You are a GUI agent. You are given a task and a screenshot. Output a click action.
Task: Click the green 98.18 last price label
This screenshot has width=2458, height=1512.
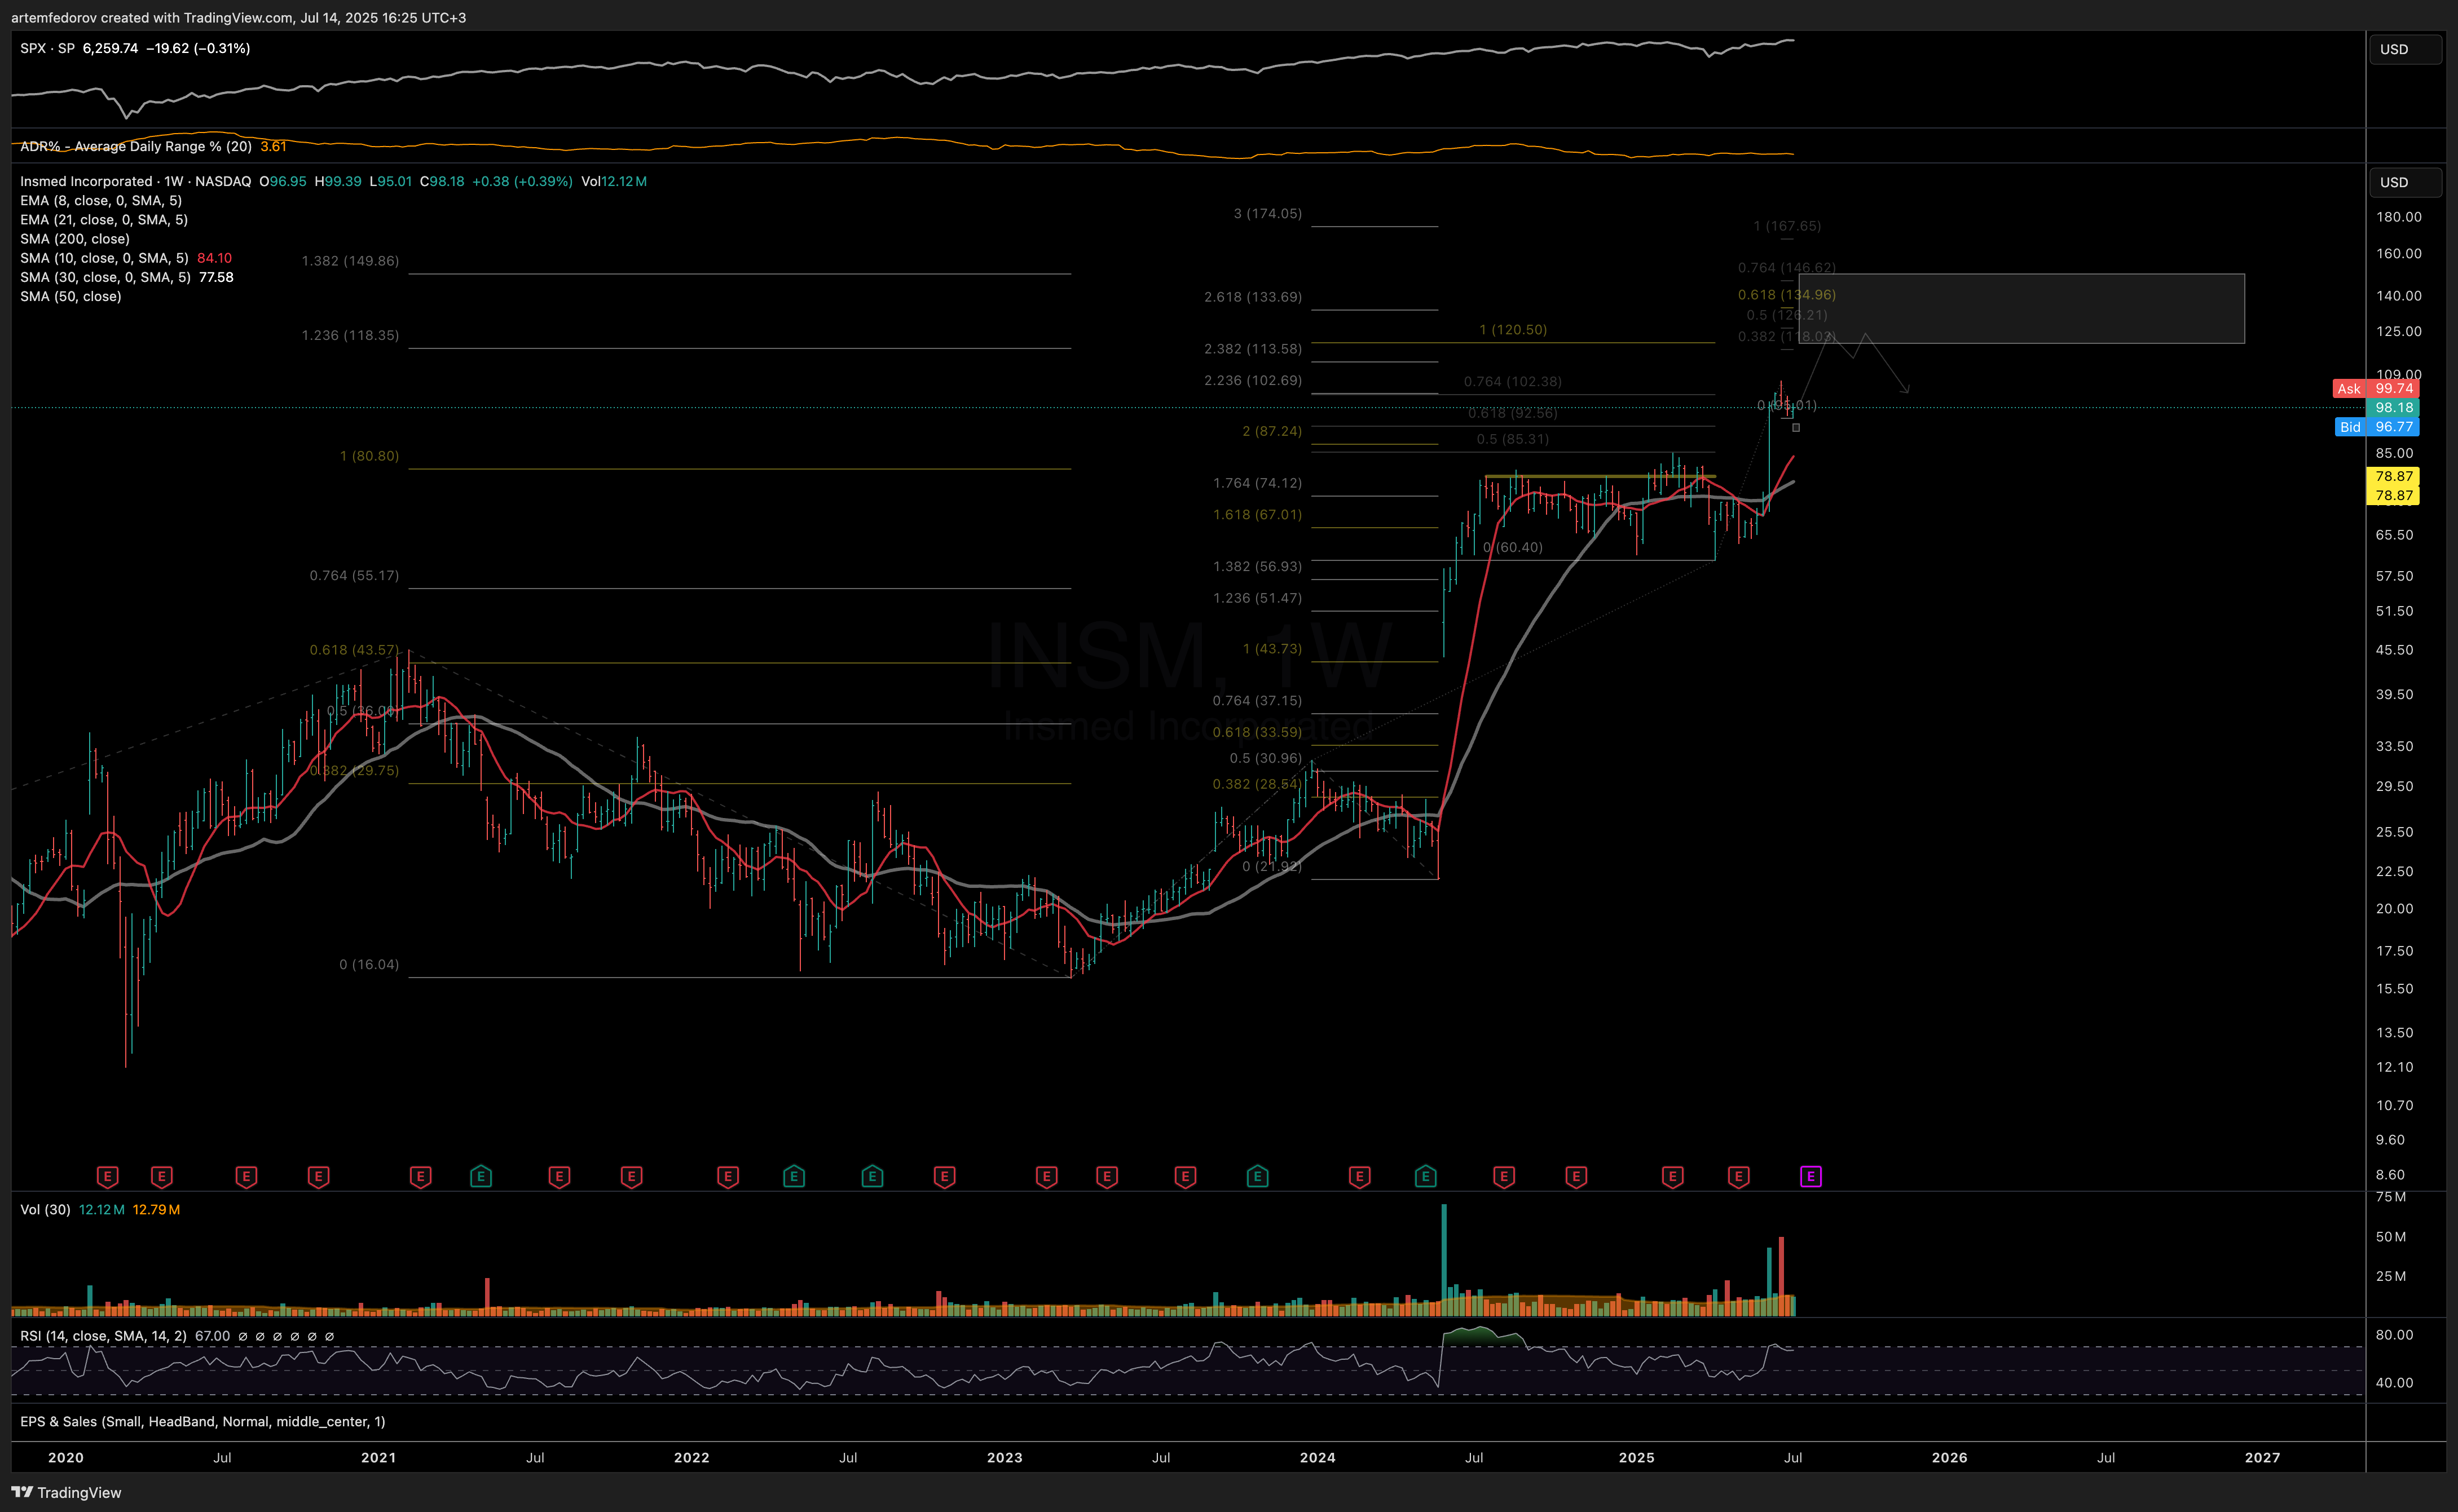tap(2393, 407)
